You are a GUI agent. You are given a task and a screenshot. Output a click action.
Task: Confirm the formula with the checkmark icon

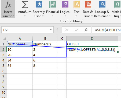point(76,30)
